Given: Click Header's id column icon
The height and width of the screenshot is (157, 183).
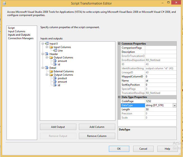Looking at the screenshot, I should [x=55, y=64].
